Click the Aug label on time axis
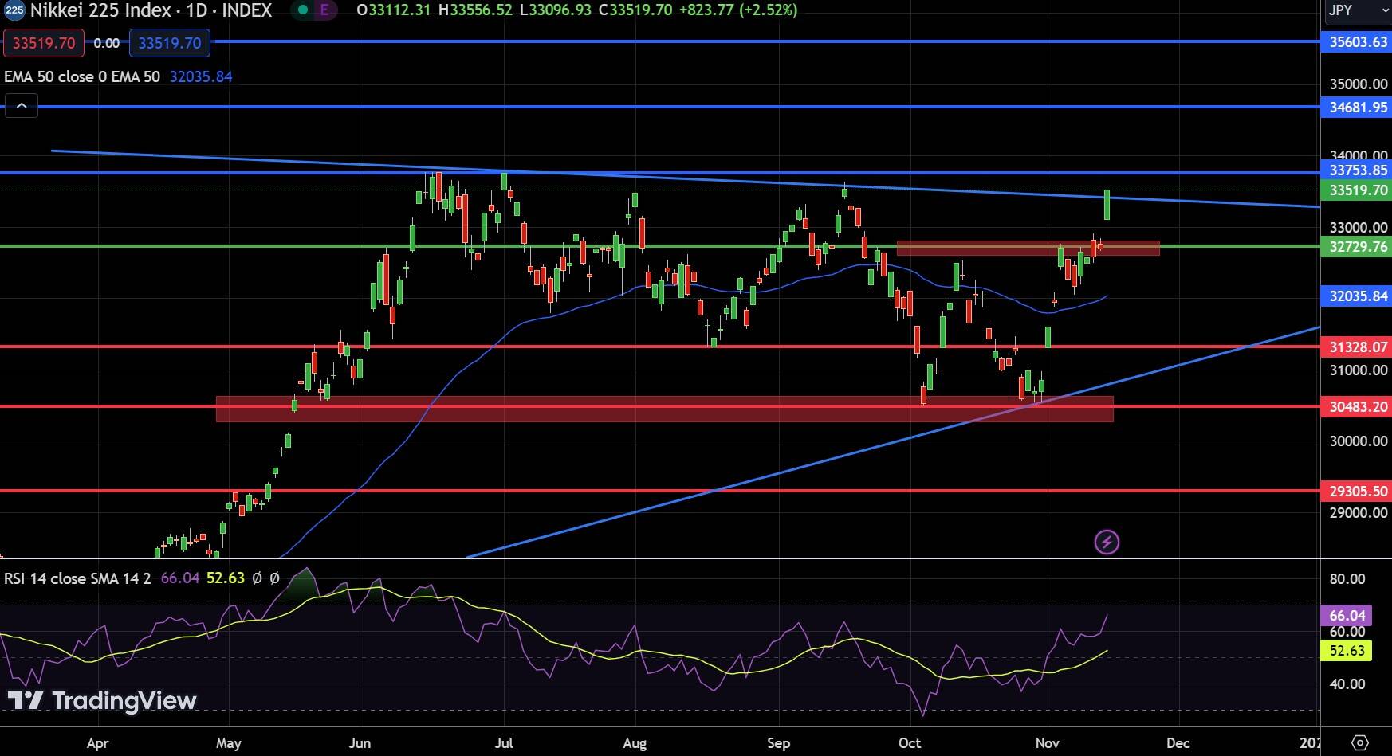1392x756 pixels. point(635,743)
